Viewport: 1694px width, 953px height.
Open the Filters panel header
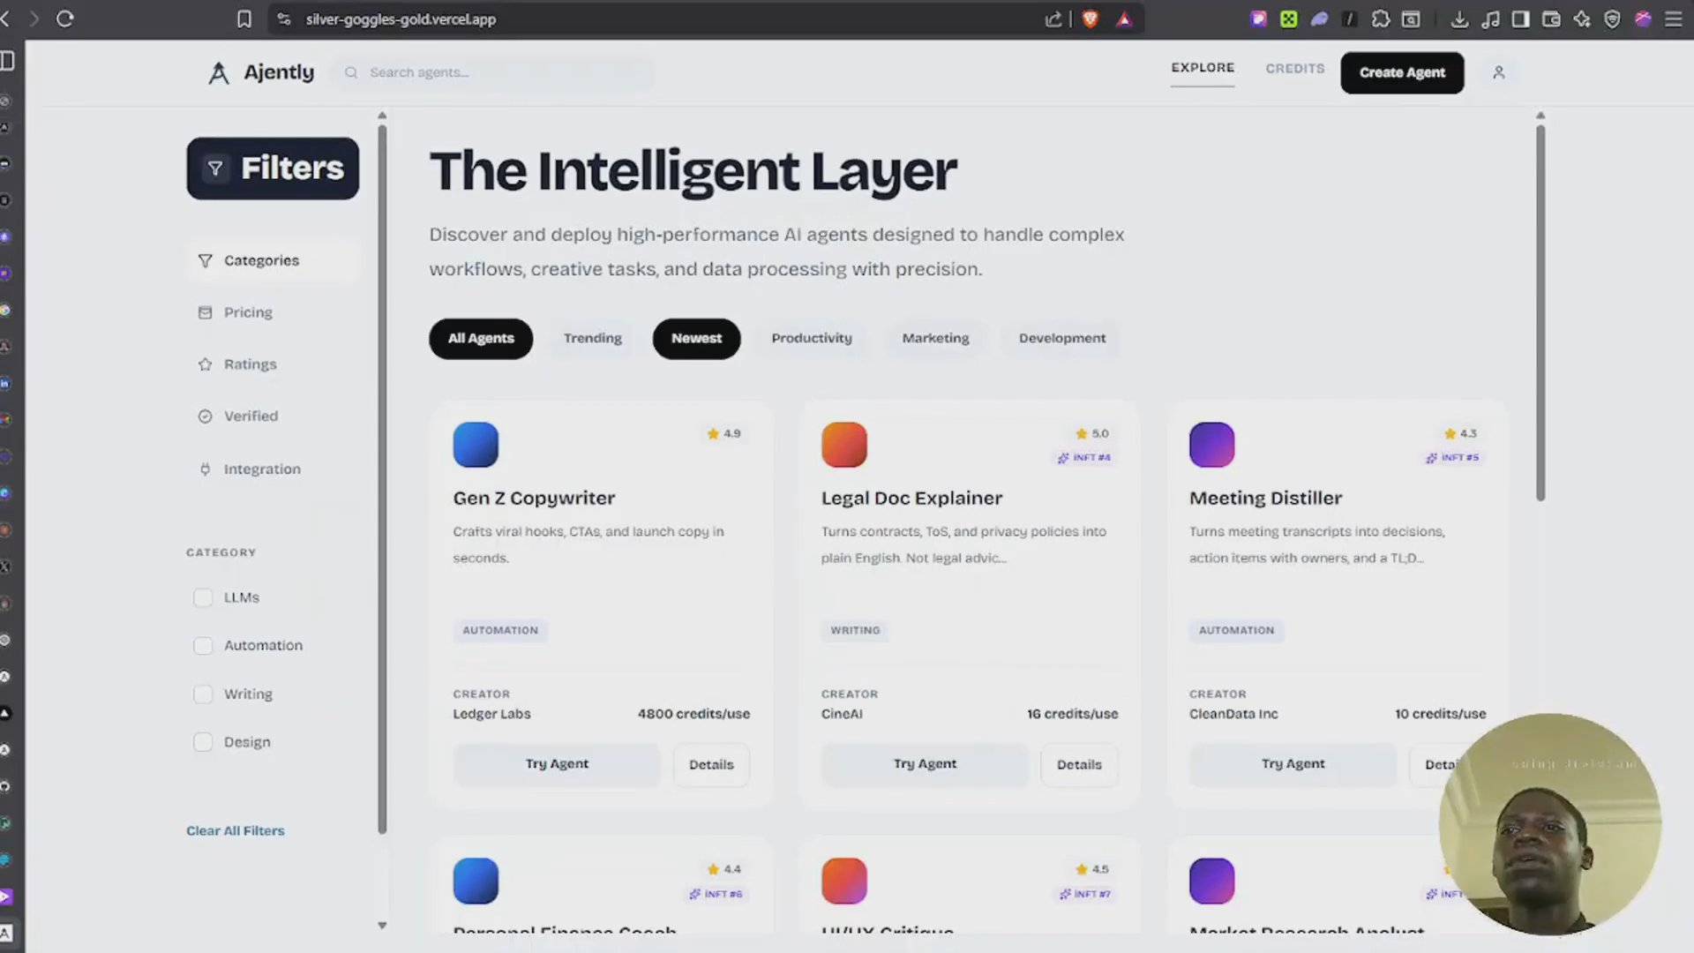pos(273,168)
